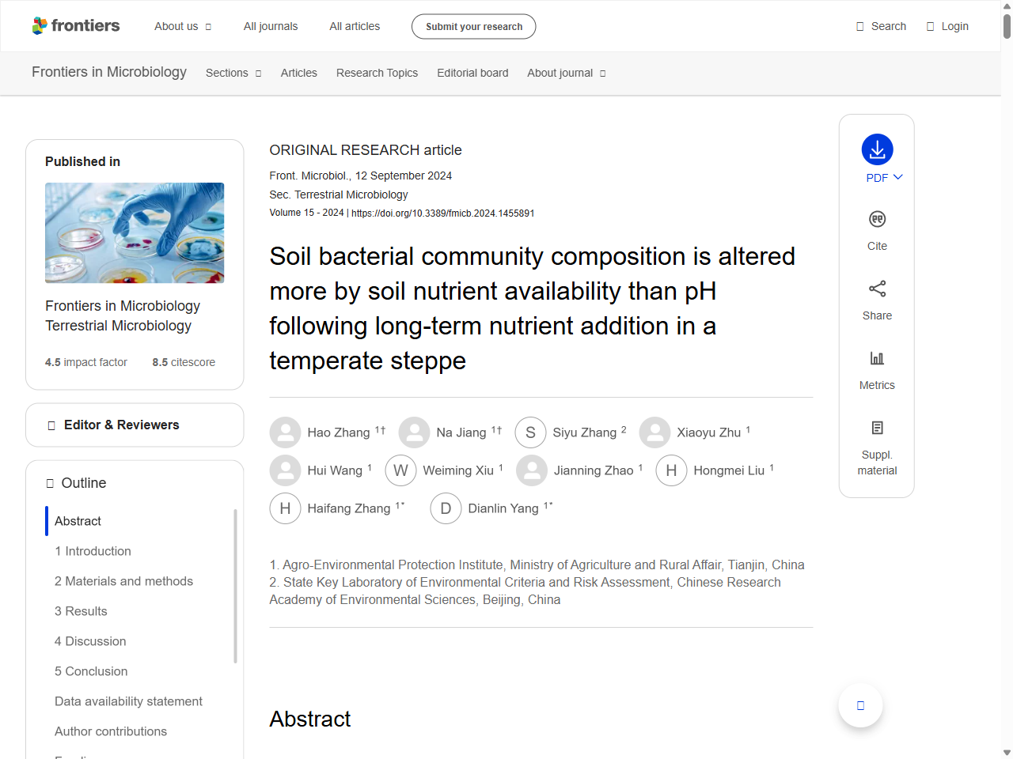
Task: Select the Frontiers logo
Action: pos(76,25)
